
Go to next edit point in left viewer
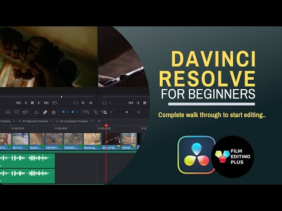coord(83,103)
